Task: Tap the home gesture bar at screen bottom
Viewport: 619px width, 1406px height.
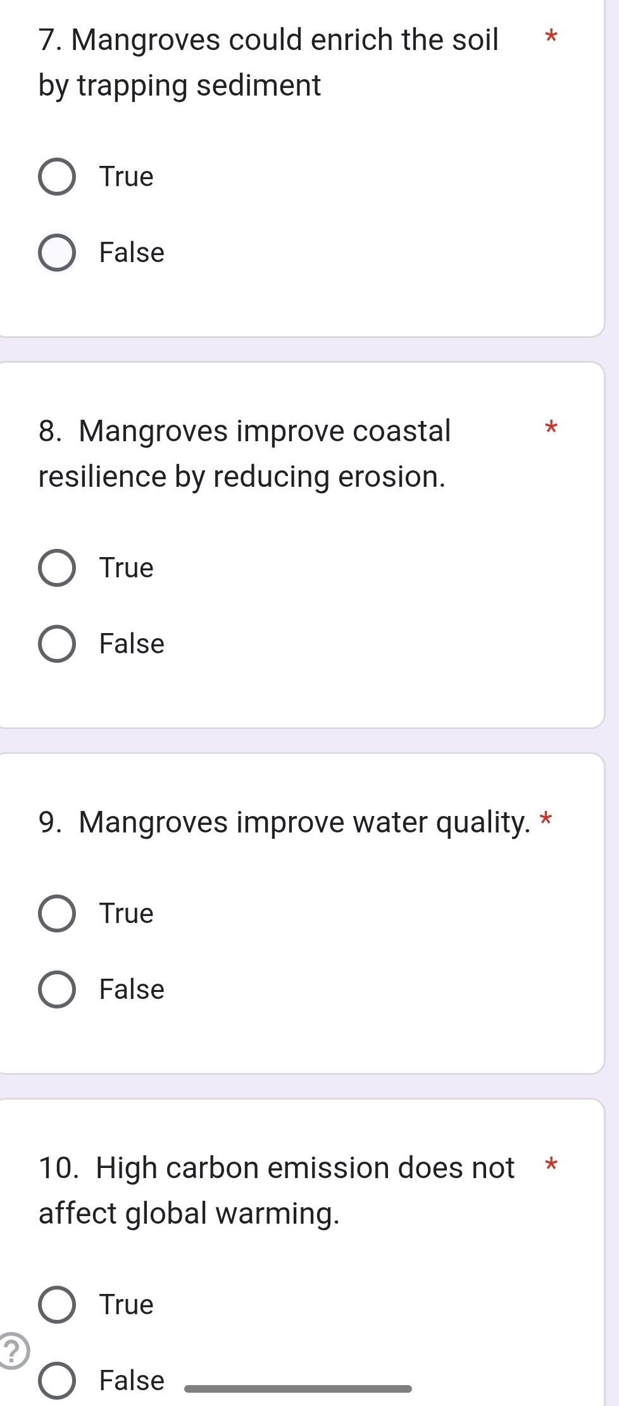Action: tap(297, 1389)
